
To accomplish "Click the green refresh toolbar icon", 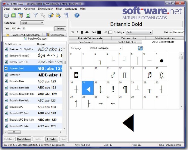I will coord(28,15).
